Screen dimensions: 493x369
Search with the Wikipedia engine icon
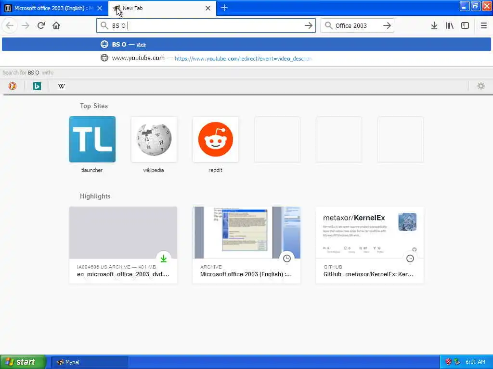(61, 86)
